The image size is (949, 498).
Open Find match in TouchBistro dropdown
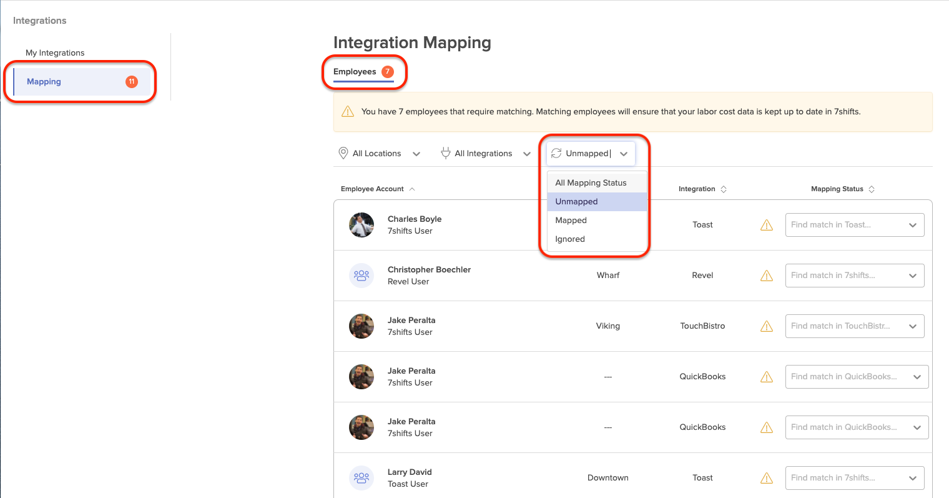click(854, 326)
